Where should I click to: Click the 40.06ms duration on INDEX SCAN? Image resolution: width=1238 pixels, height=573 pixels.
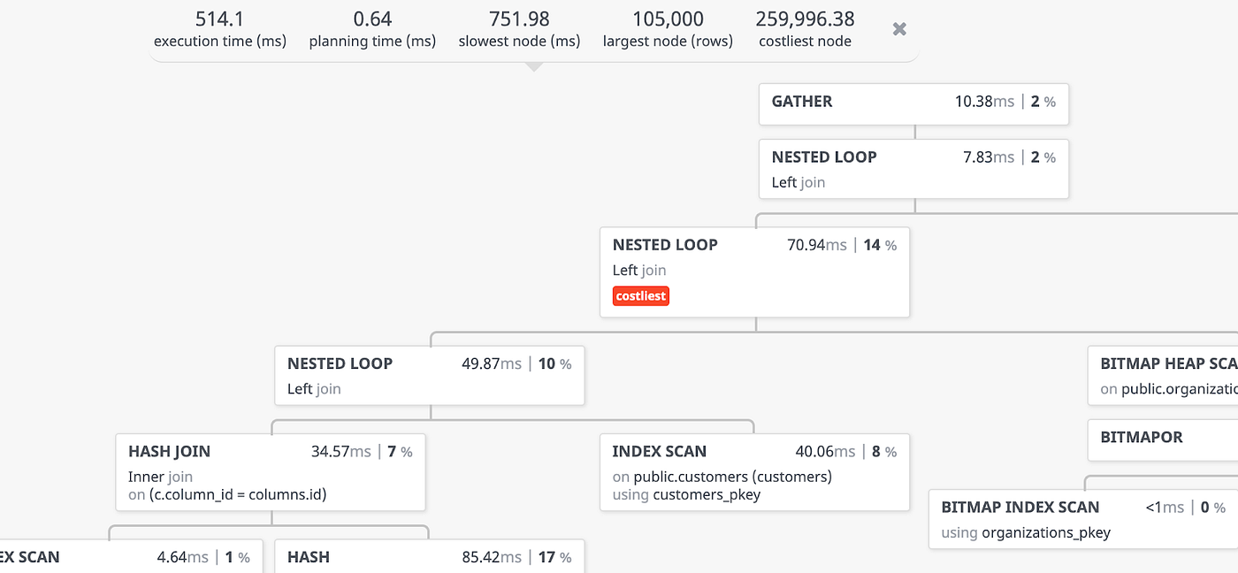click(x=825, y=452)
